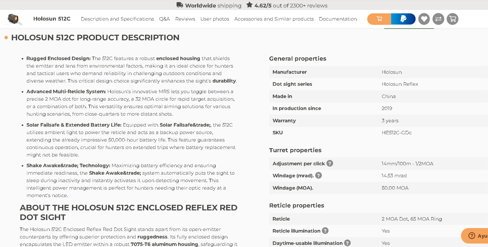Open the Reviews section
488x247 pixels.
coord(185,19)
